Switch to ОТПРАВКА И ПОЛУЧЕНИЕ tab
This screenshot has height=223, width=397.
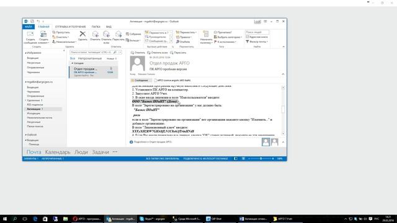click(70, 27)
